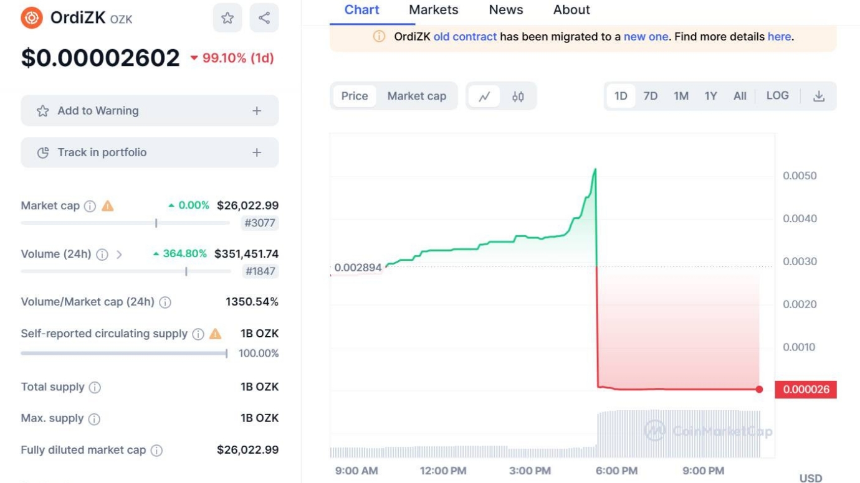Click the star favorite icon beside OrdiZK
860x483 pixels.
pos(227,18)
